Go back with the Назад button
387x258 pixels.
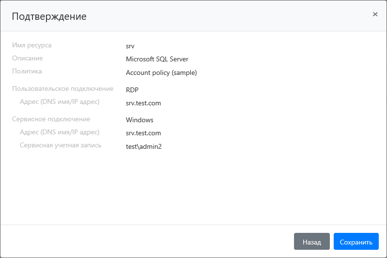point(311,242)
